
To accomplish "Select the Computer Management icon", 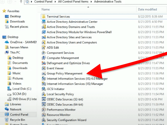I will (44, 58).
